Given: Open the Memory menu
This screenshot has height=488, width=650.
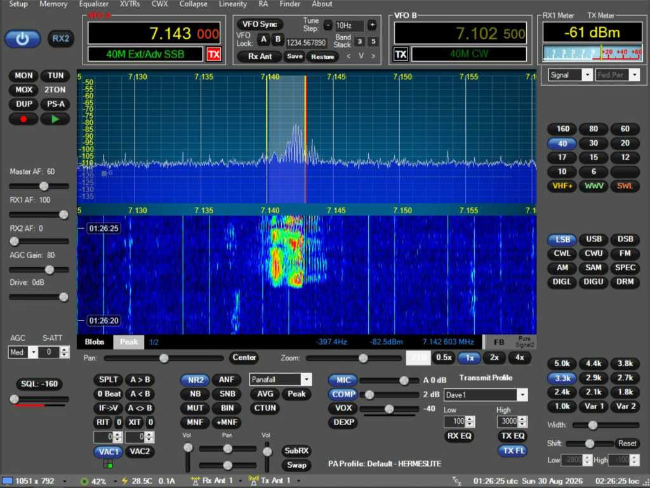Looking at the screenshot, I should tap(53, 4).
